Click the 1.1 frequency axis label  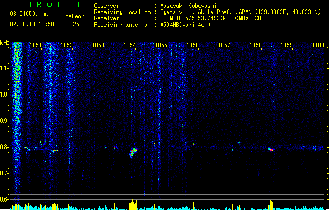tap(4, 68)
